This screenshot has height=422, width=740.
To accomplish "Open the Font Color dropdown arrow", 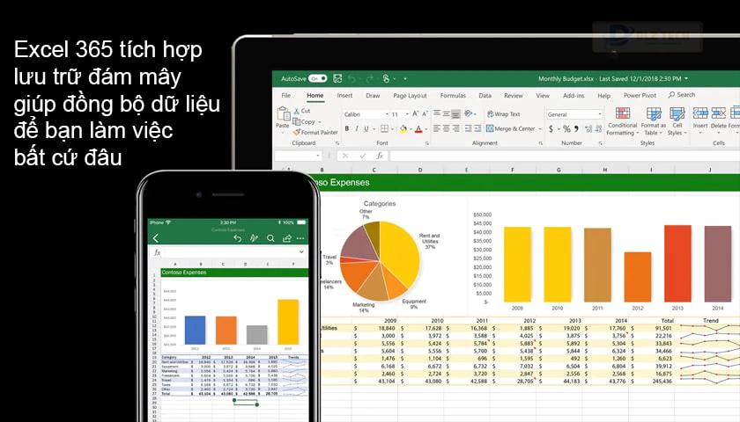I will tap(425, 129).
